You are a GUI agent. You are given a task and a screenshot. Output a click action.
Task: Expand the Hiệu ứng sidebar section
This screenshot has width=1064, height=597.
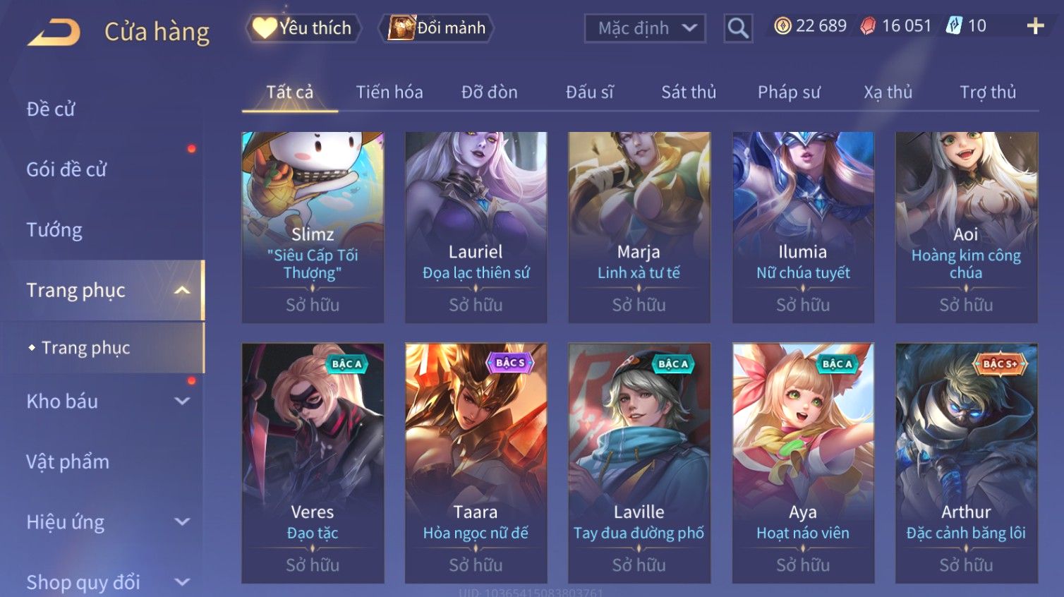click(182, 521)
